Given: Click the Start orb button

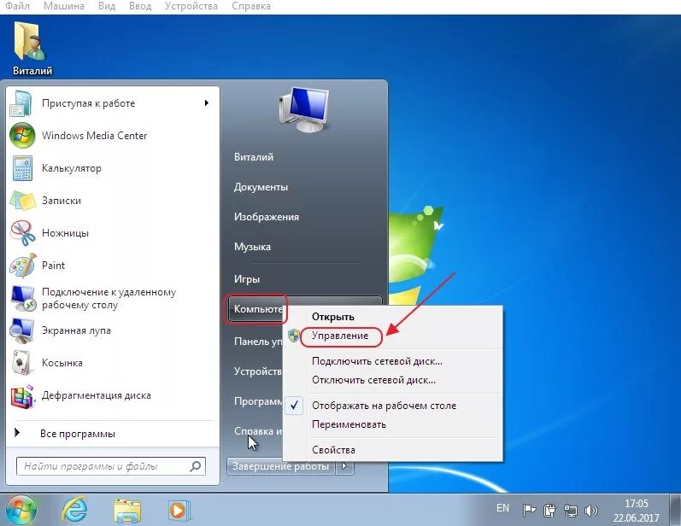Looking at the screenshot, I should point(21,510).
